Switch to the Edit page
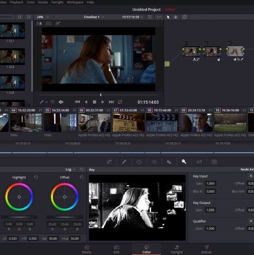This screenshot has height=255, width=254. tap(116, 250)
